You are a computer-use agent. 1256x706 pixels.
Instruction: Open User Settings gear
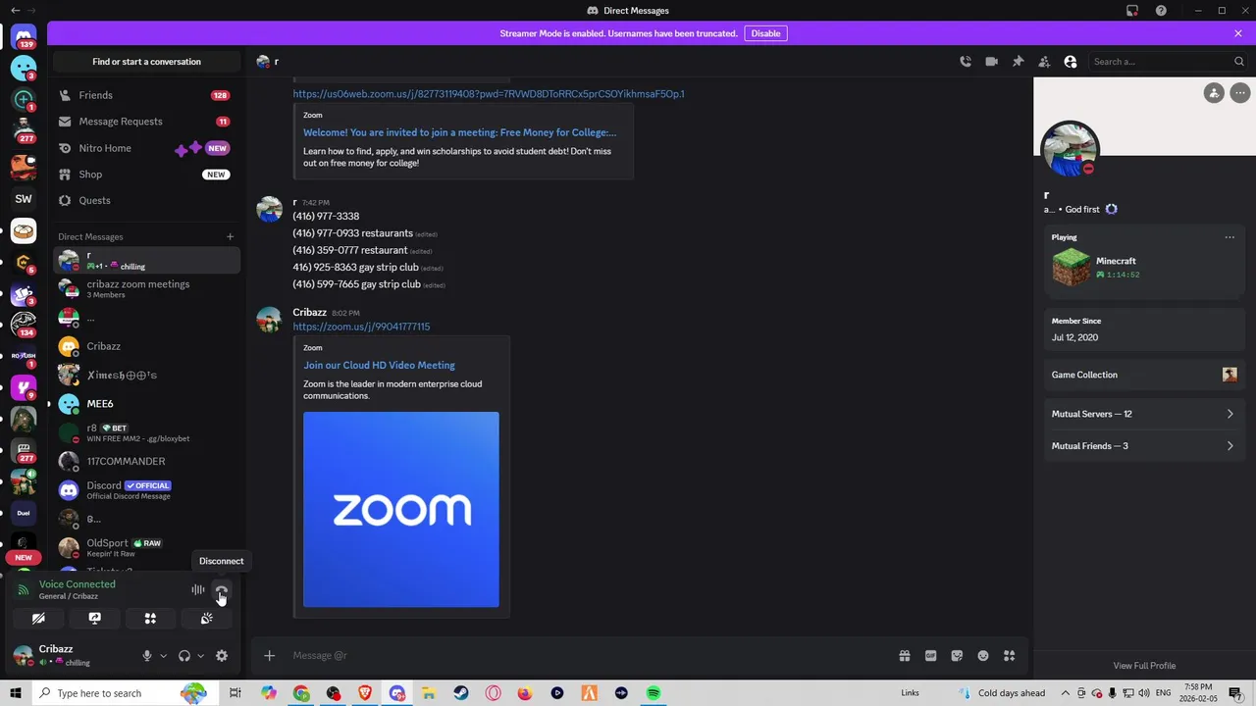[x=222, y=656]
